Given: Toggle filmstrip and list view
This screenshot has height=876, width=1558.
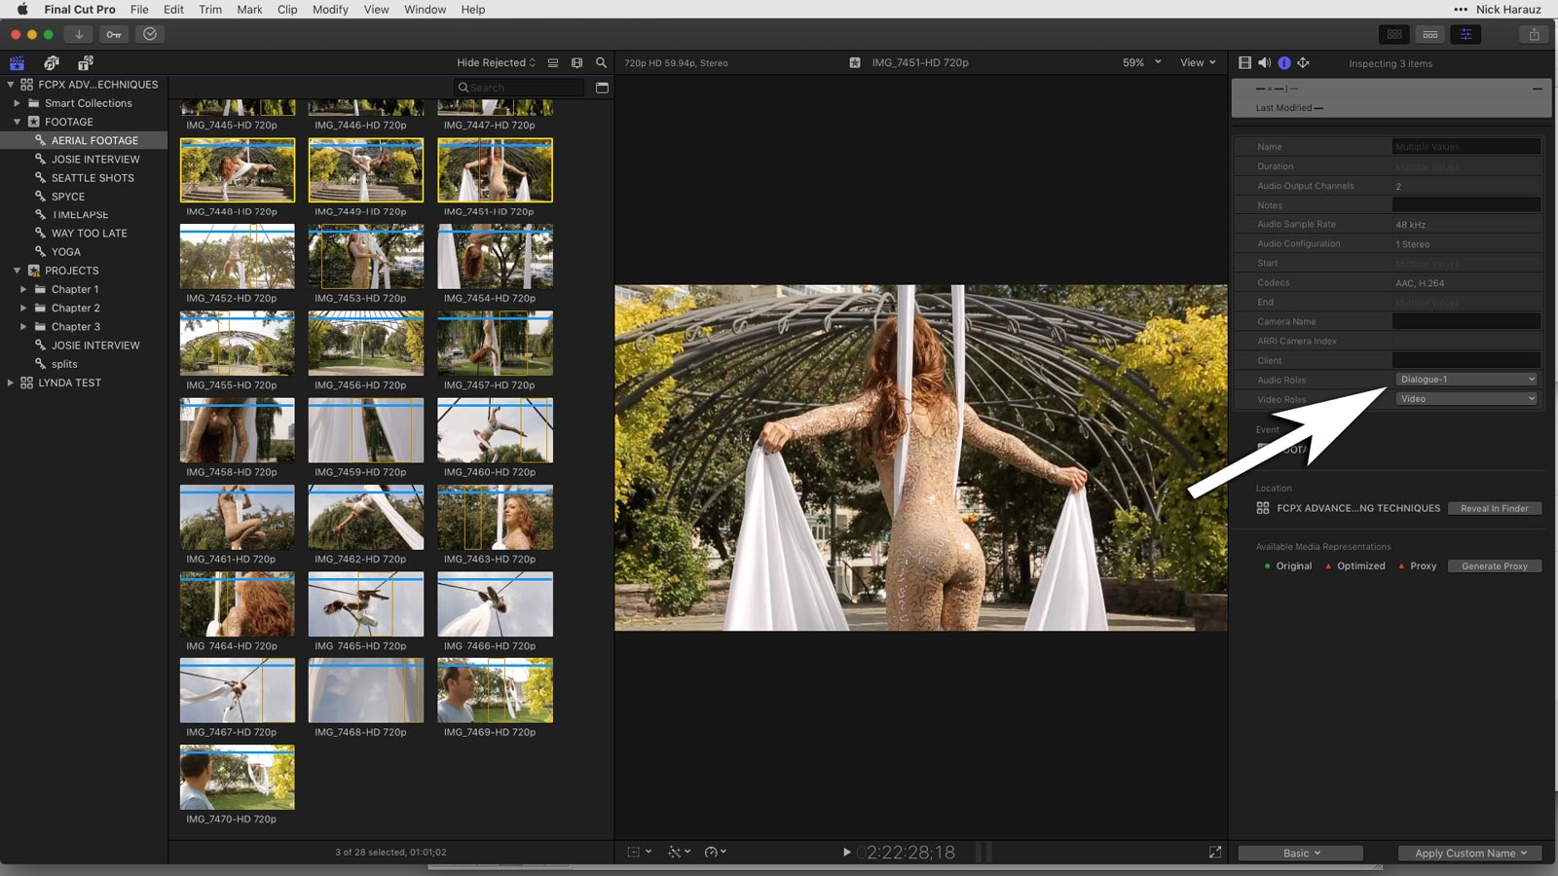Looking at the screenshot, I should 552,62.
